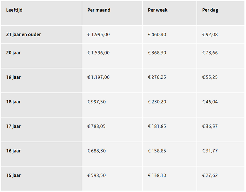This screenshot has height=192, width=246.
Task: Click the Leeftijd column header
Action: (x=14, y=10)
